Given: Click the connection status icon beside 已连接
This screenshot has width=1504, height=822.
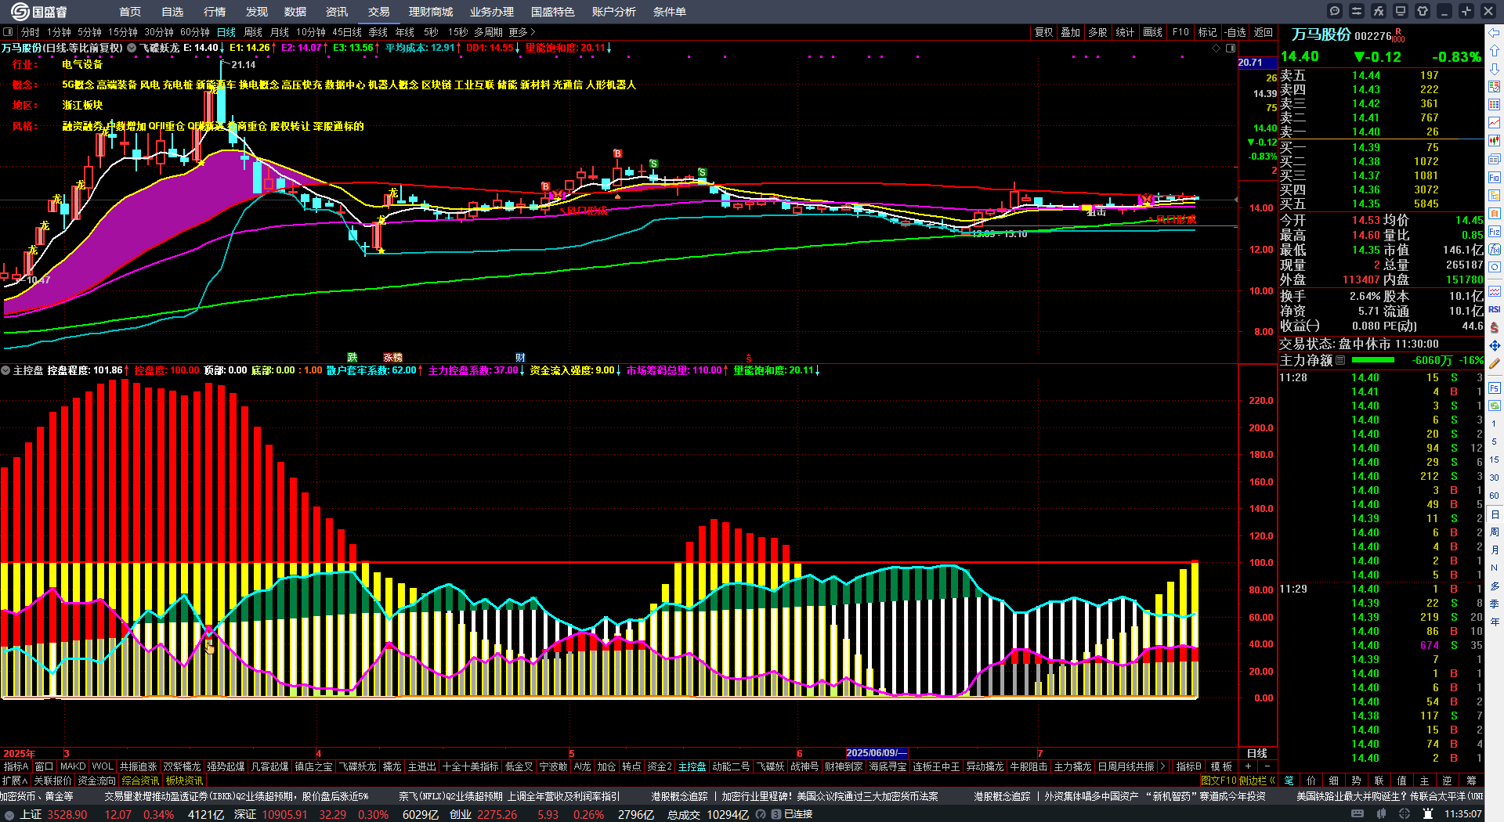Looking at the screenshot, I should point(776,814).
